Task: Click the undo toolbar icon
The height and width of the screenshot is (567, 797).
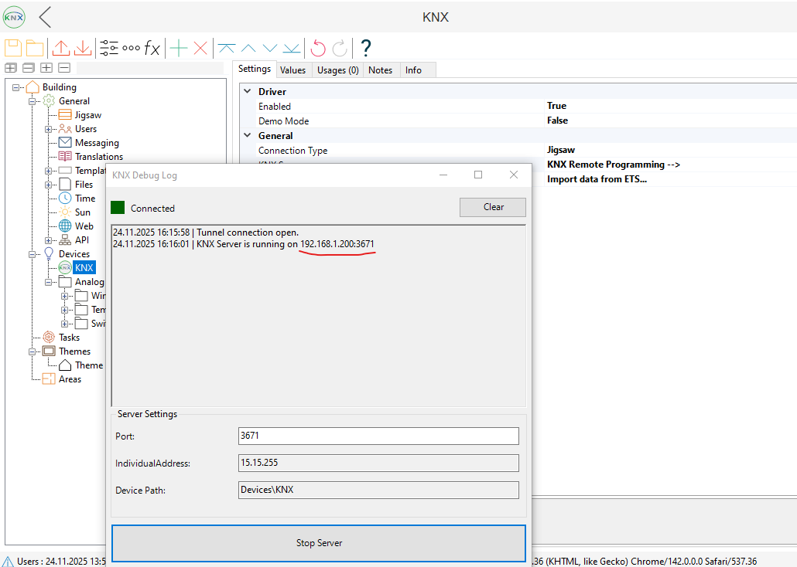Action: pyautogui.click(x=318, y=48)
